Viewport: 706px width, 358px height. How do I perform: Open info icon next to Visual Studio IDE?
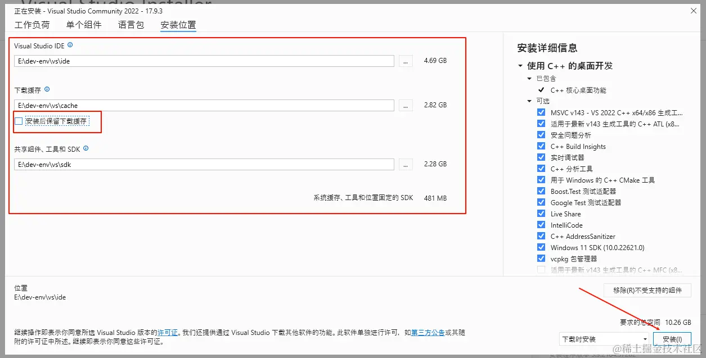pyautogui.click(x=70, y=46)
